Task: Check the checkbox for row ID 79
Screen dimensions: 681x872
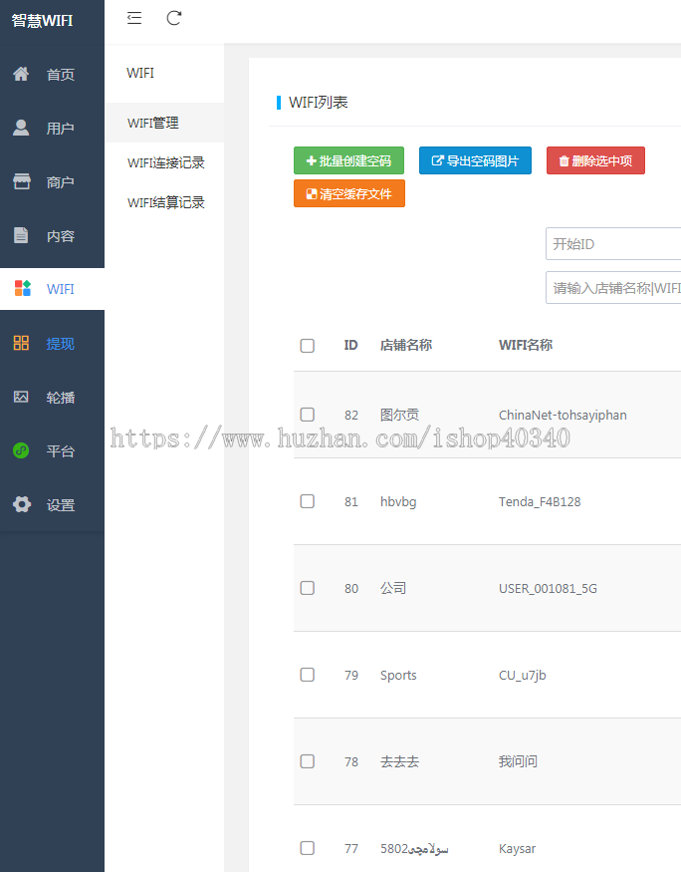Action: click(308, 675)
